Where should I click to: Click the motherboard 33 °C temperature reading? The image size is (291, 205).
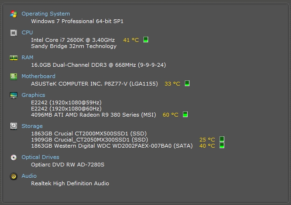tap(172, 84)
